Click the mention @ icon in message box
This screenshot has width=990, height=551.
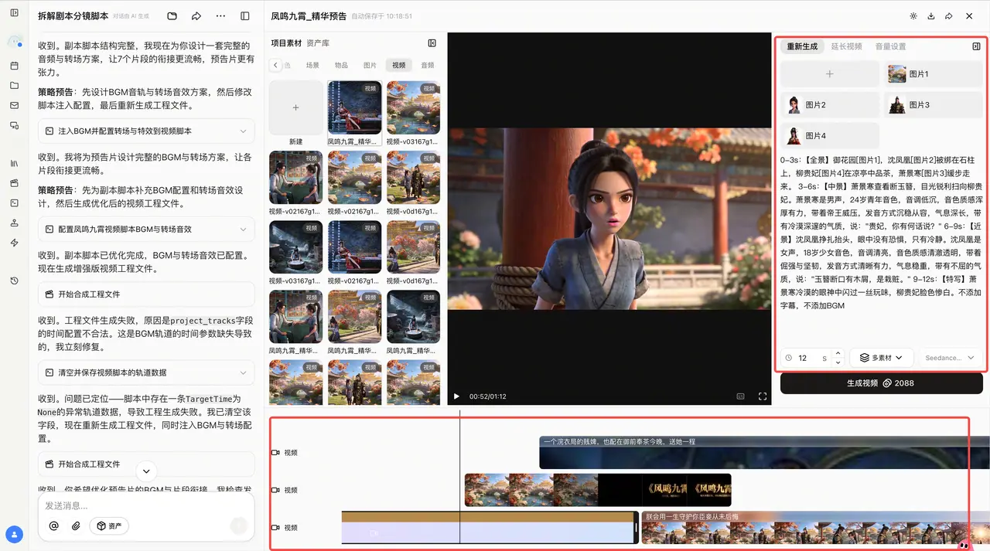(54, 525)
